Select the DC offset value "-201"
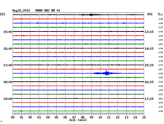The height and width of the screenshot is (124, 164). point(160,69)
